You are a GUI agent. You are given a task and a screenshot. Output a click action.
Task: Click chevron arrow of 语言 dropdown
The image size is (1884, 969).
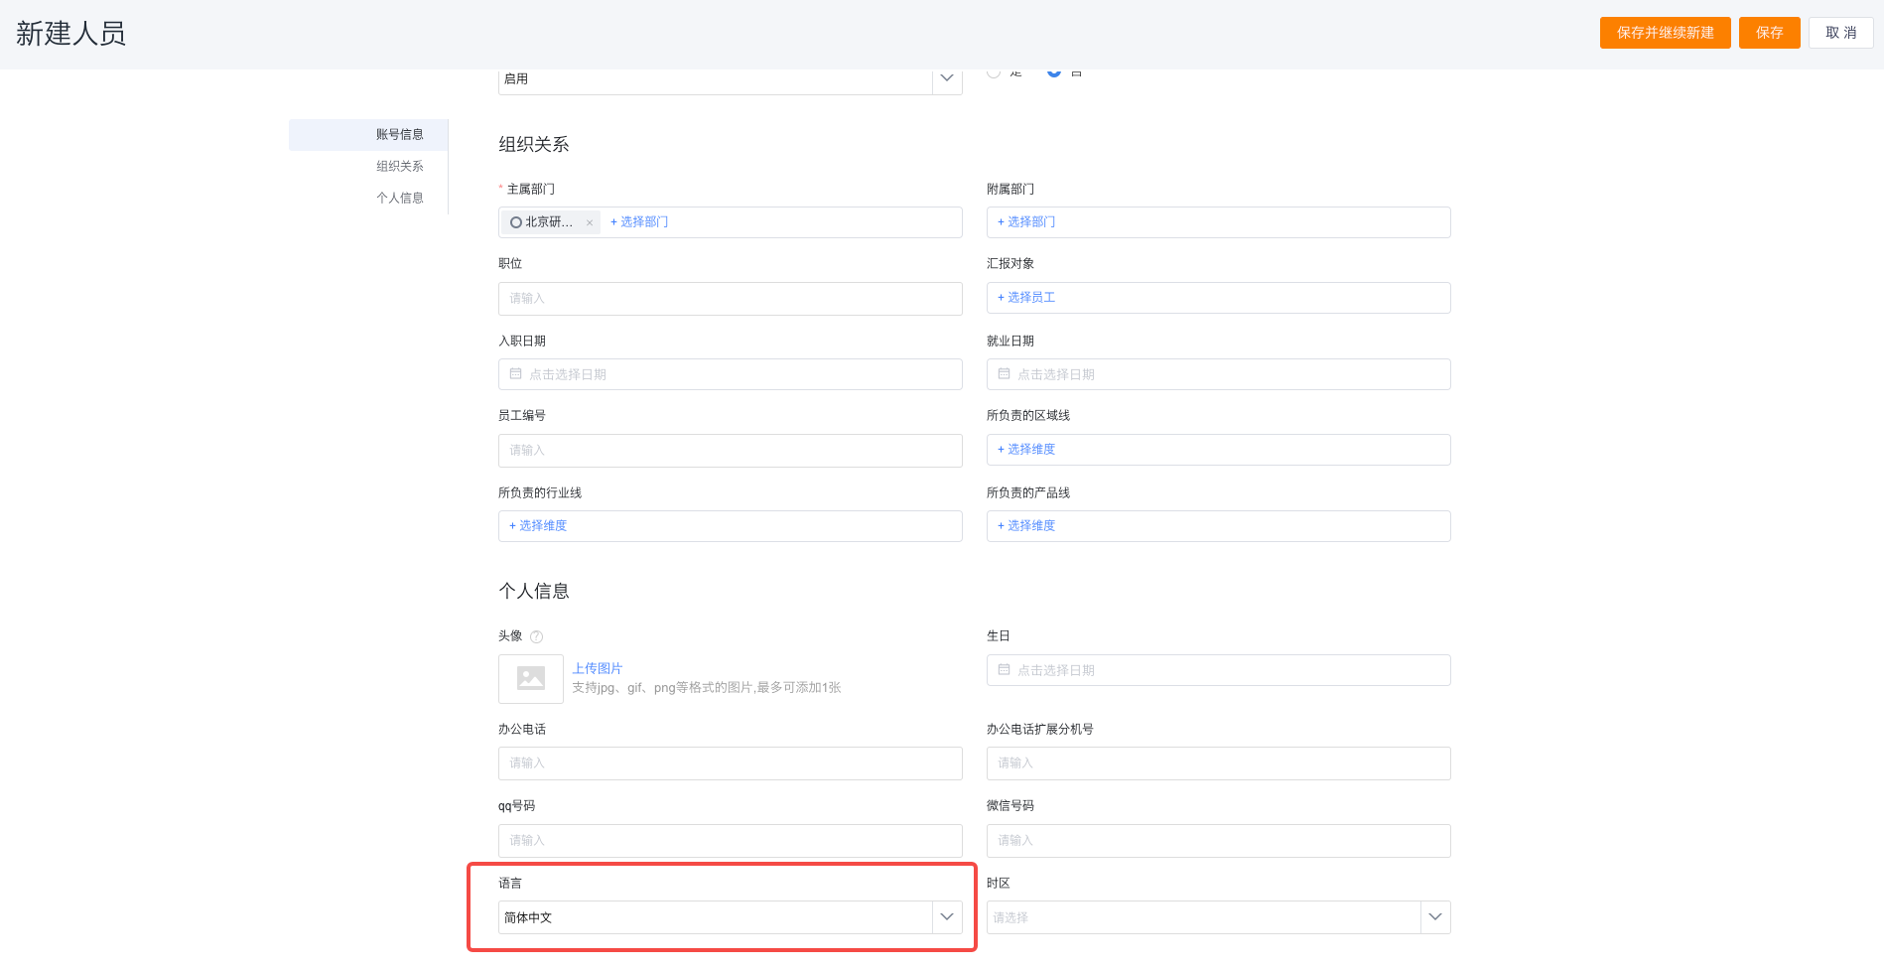(x=947, y=917)
